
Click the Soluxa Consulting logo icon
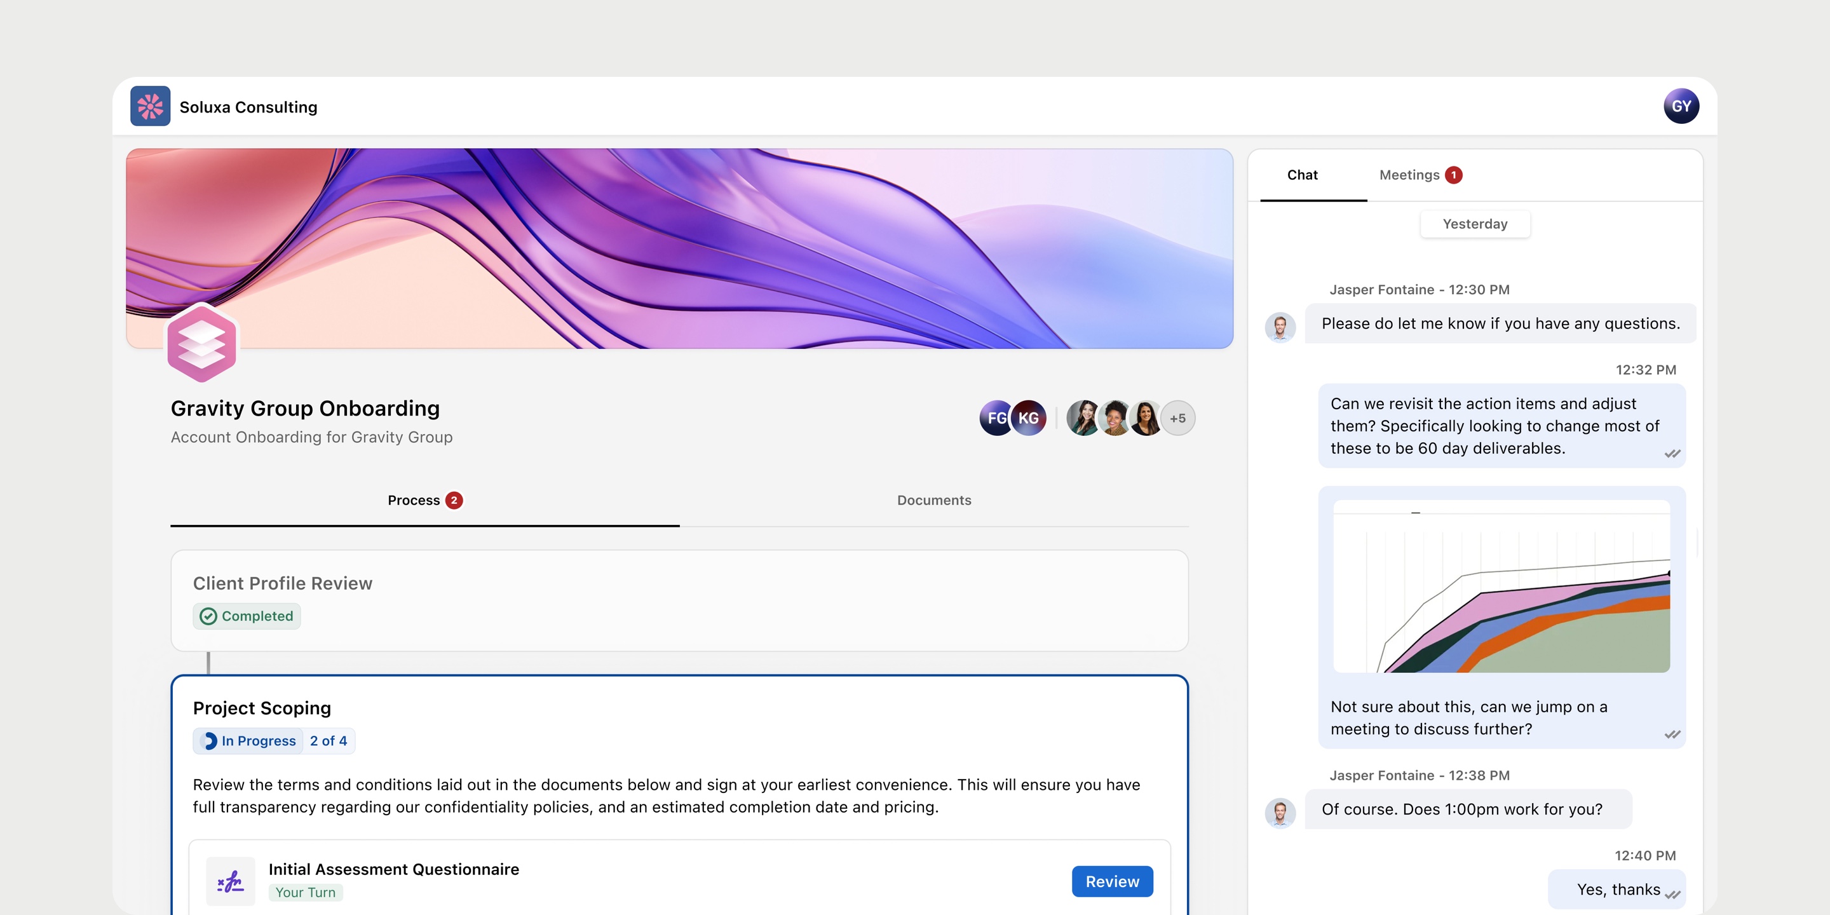pos(150,107)
